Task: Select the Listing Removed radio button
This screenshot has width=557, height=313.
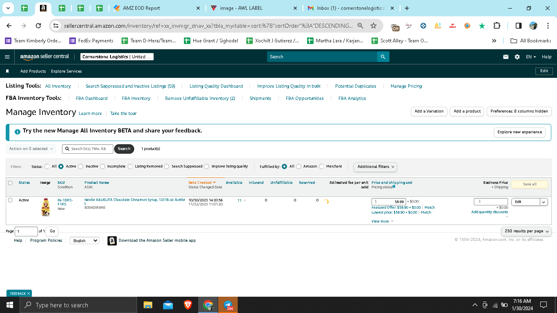Action: [130, 166]
